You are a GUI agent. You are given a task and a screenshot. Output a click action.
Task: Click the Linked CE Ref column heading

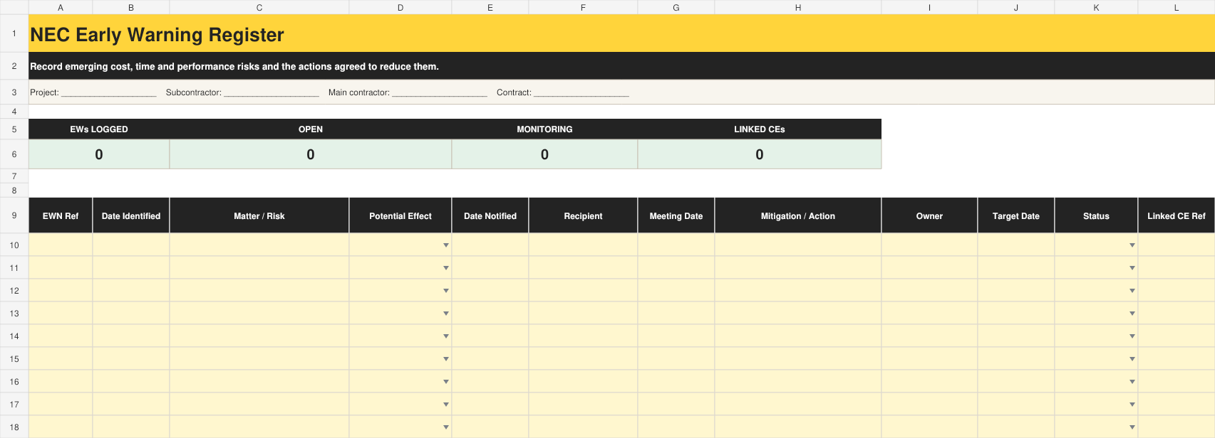(x=1177, y=216)
